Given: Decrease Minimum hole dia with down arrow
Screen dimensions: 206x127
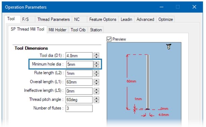Looking at the screenshot, I should tap(96, 66).
